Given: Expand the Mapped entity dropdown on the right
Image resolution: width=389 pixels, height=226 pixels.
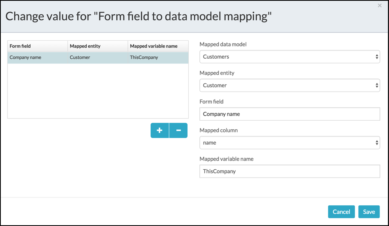Looking at the screenshot, I should click(x=290, y=85).
